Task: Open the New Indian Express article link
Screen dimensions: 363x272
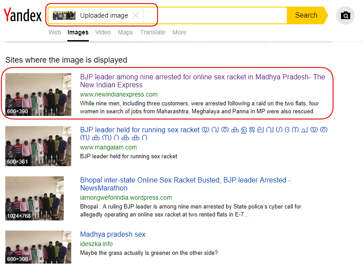Action: coord(202,81)
